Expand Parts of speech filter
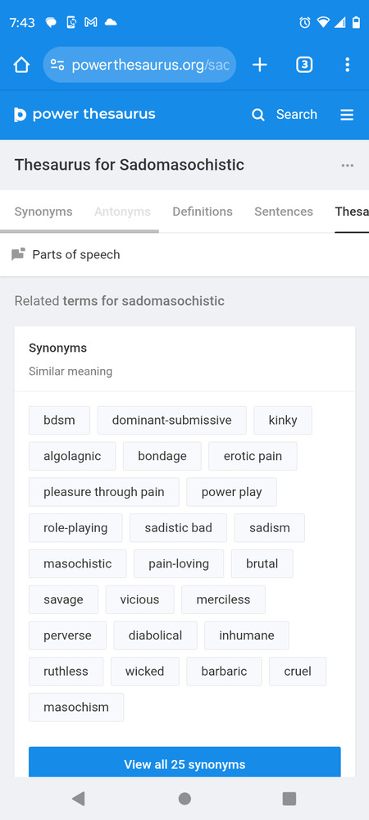Image resolution: width=369 pixels, height=820 pixels. point(66,255)
